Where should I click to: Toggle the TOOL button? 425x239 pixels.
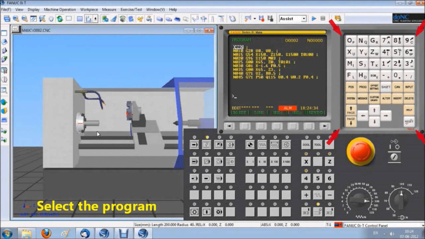(318, 145)
